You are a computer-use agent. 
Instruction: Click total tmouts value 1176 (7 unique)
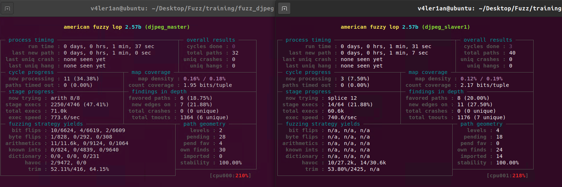click(x=483, y=117)
